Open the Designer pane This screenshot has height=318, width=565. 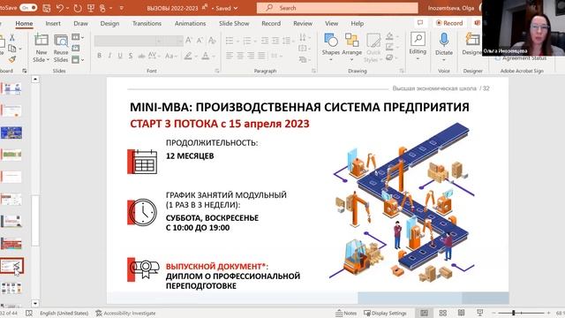(x=472, y=45)
